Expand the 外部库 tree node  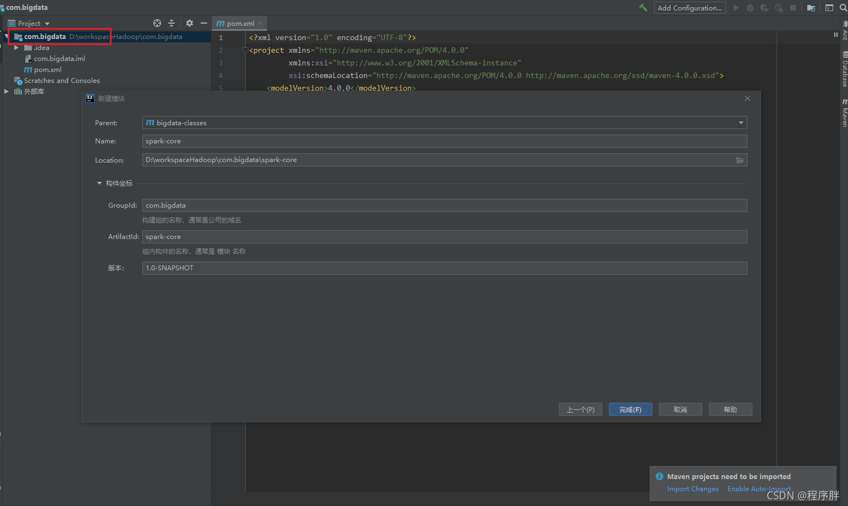pyautogui.click(x=7, y=92)
